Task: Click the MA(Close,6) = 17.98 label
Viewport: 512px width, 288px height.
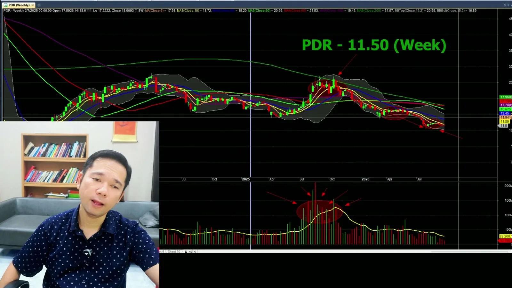Action: 160,11
